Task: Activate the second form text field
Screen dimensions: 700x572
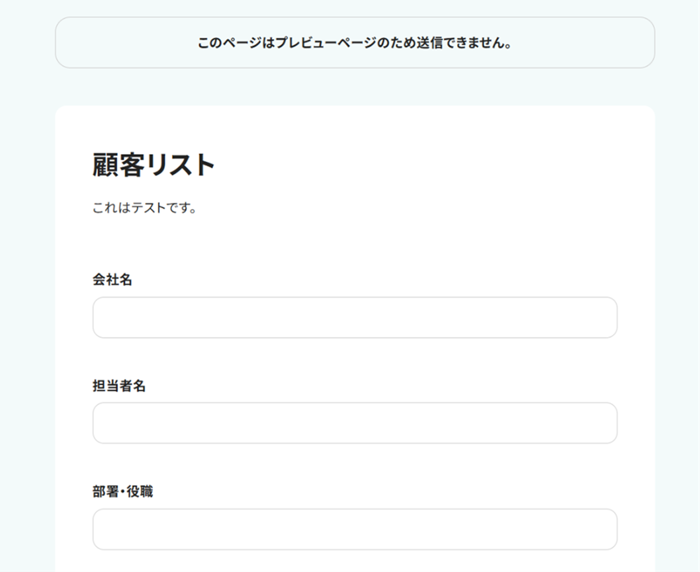Action: tap(355, 423)
